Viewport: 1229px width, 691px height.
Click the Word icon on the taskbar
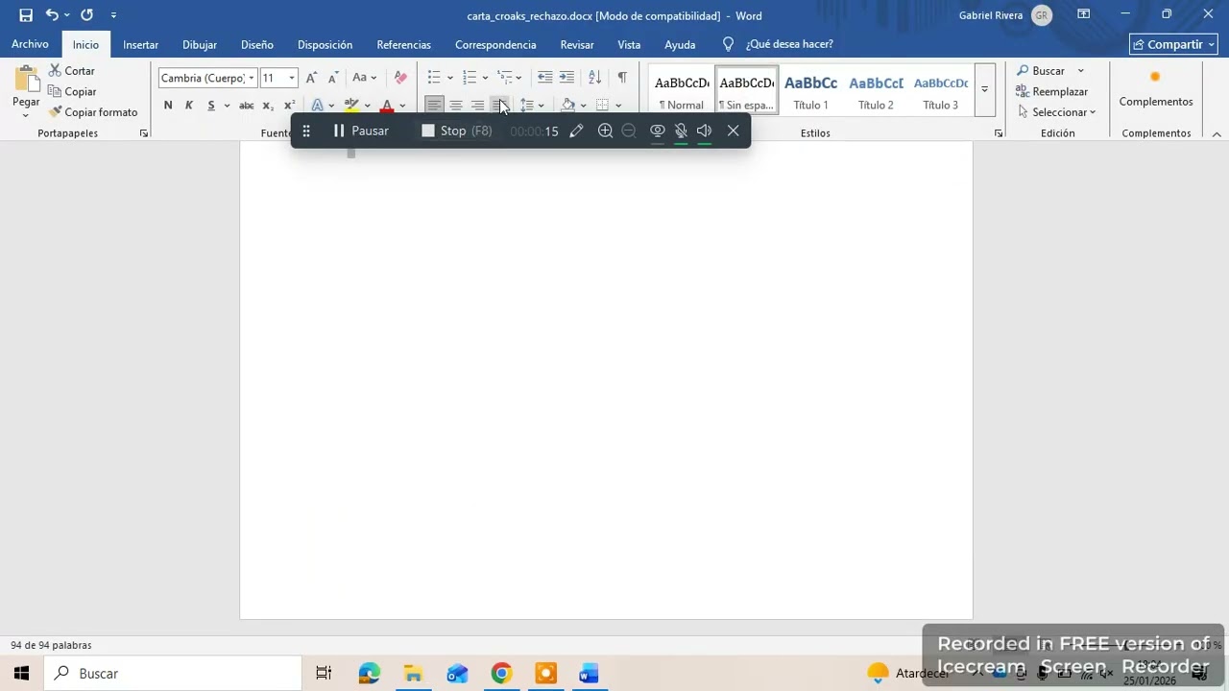point(589,674)
